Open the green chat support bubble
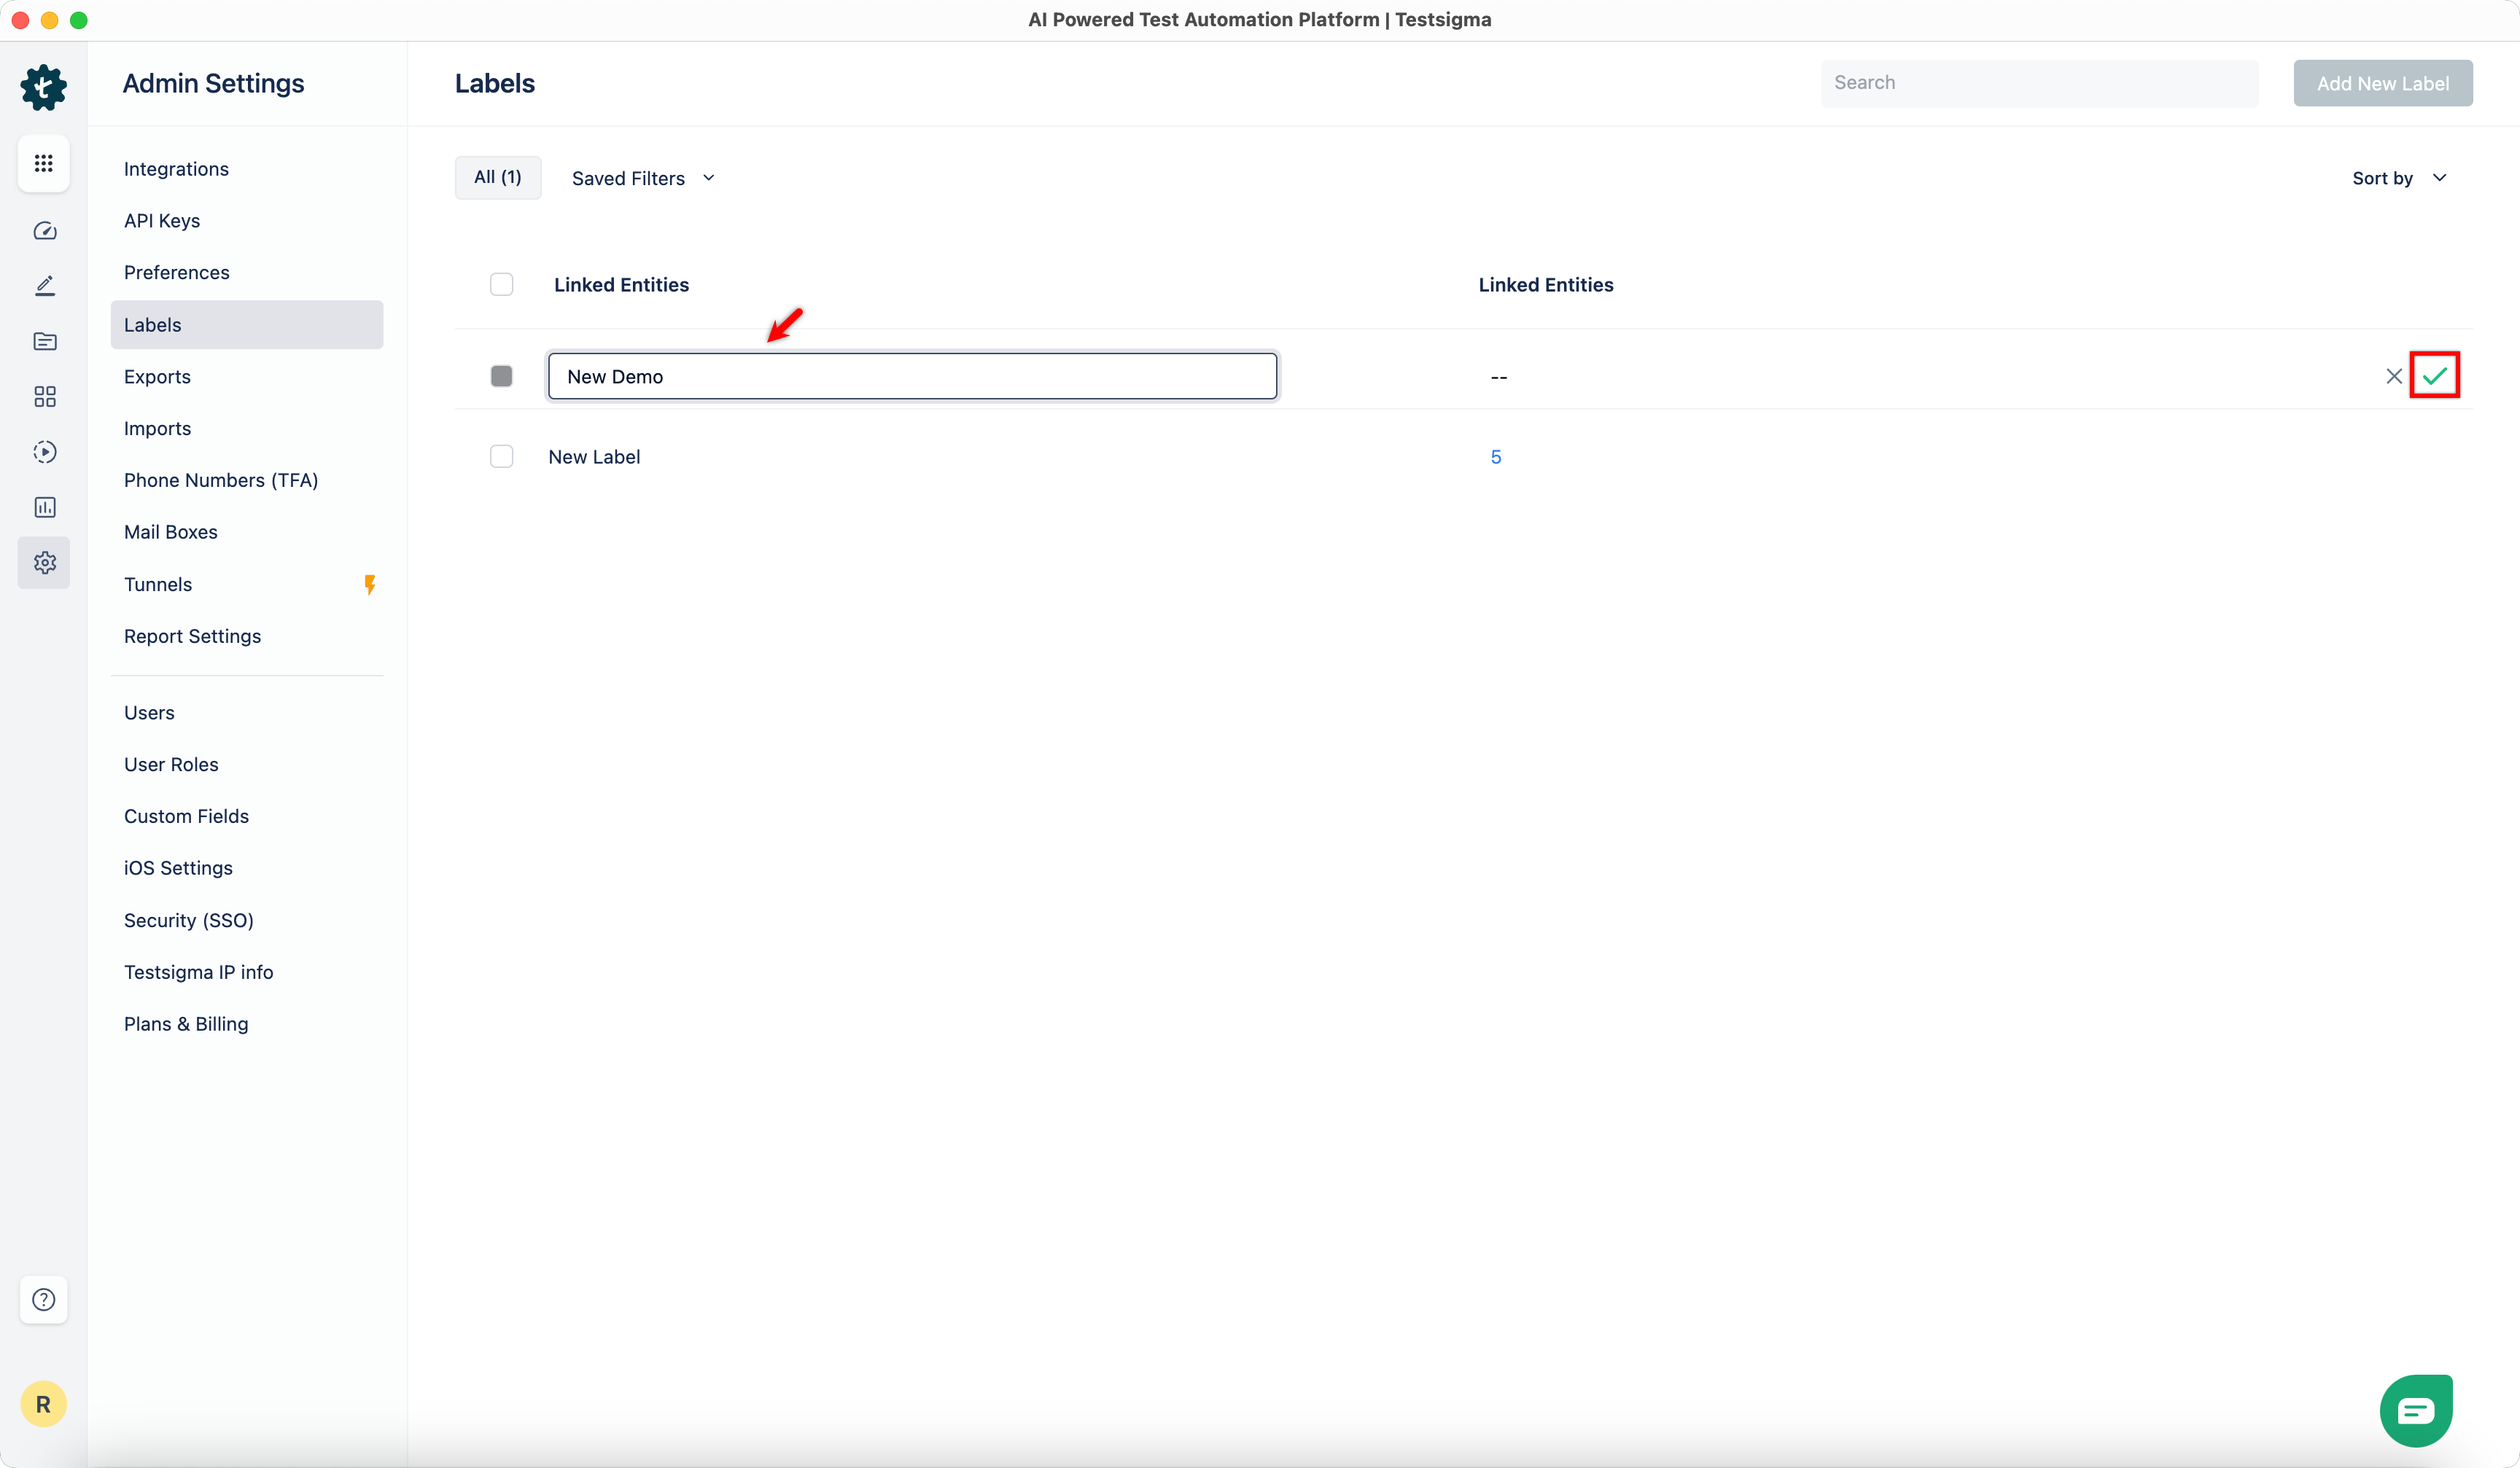 [x=2415, y=1410]
